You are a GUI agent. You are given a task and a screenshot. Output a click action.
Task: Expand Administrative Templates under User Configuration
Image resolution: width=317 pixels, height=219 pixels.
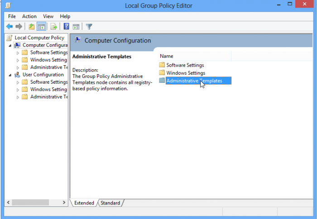(x=18, y=97)
